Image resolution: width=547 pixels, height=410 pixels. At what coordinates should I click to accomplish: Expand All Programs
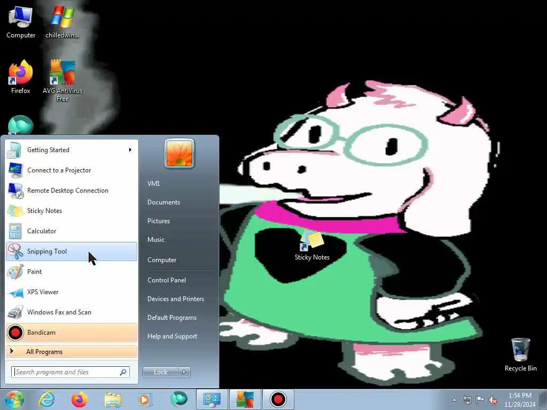(x=72, y=351)
